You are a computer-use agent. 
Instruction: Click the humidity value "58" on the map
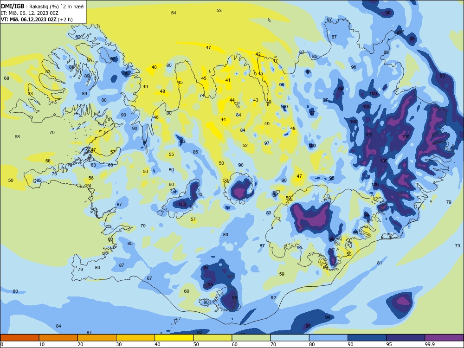(x=48, y=161)
